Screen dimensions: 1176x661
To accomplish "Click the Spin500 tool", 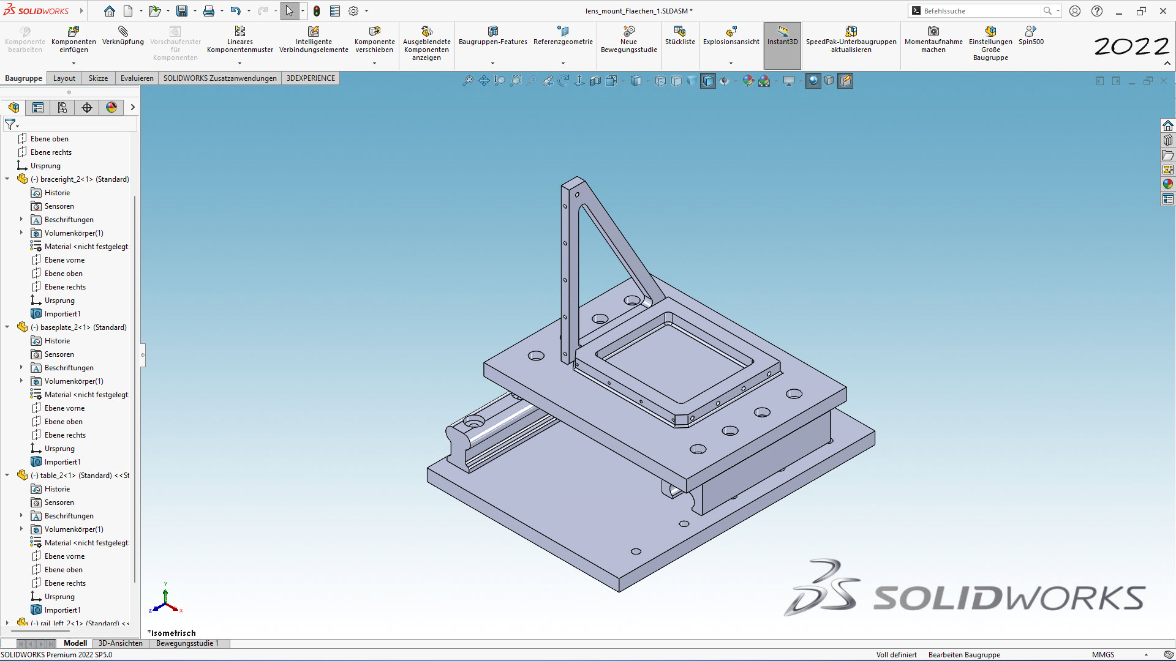I will [x=1031, y=36].
